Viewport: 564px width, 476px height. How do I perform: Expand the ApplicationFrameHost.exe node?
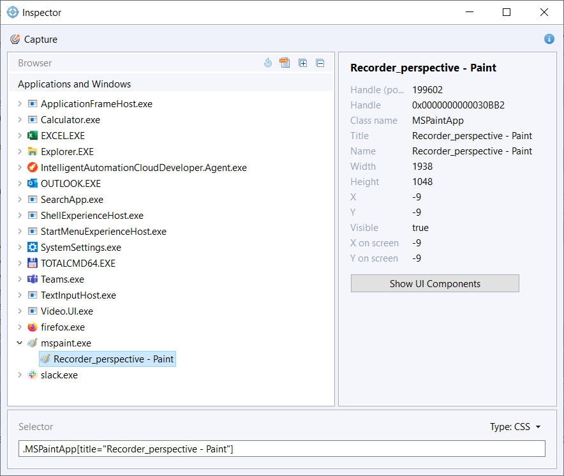(20, 103)
